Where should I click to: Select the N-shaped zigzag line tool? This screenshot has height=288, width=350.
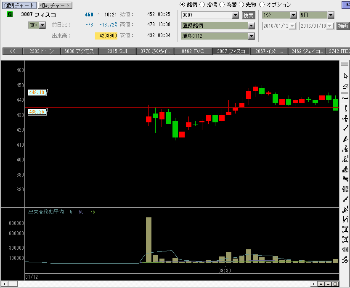pyautogui.click(x=345, y=219)
